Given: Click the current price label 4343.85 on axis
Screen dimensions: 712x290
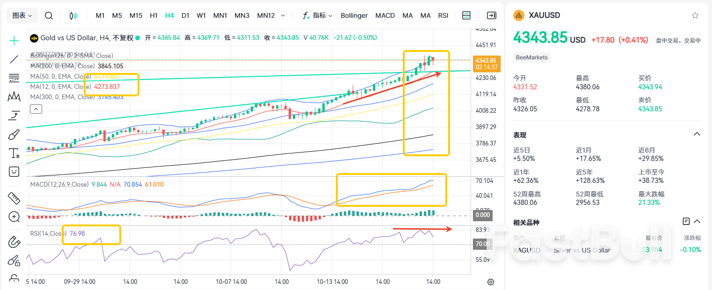Looking at the screenshot, I should pyautogui.click(x=486, y=60).
